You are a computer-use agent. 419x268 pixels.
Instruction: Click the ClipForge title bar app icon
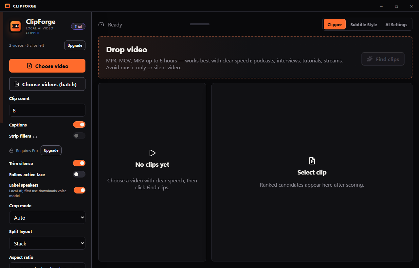(x=8, y=6)
